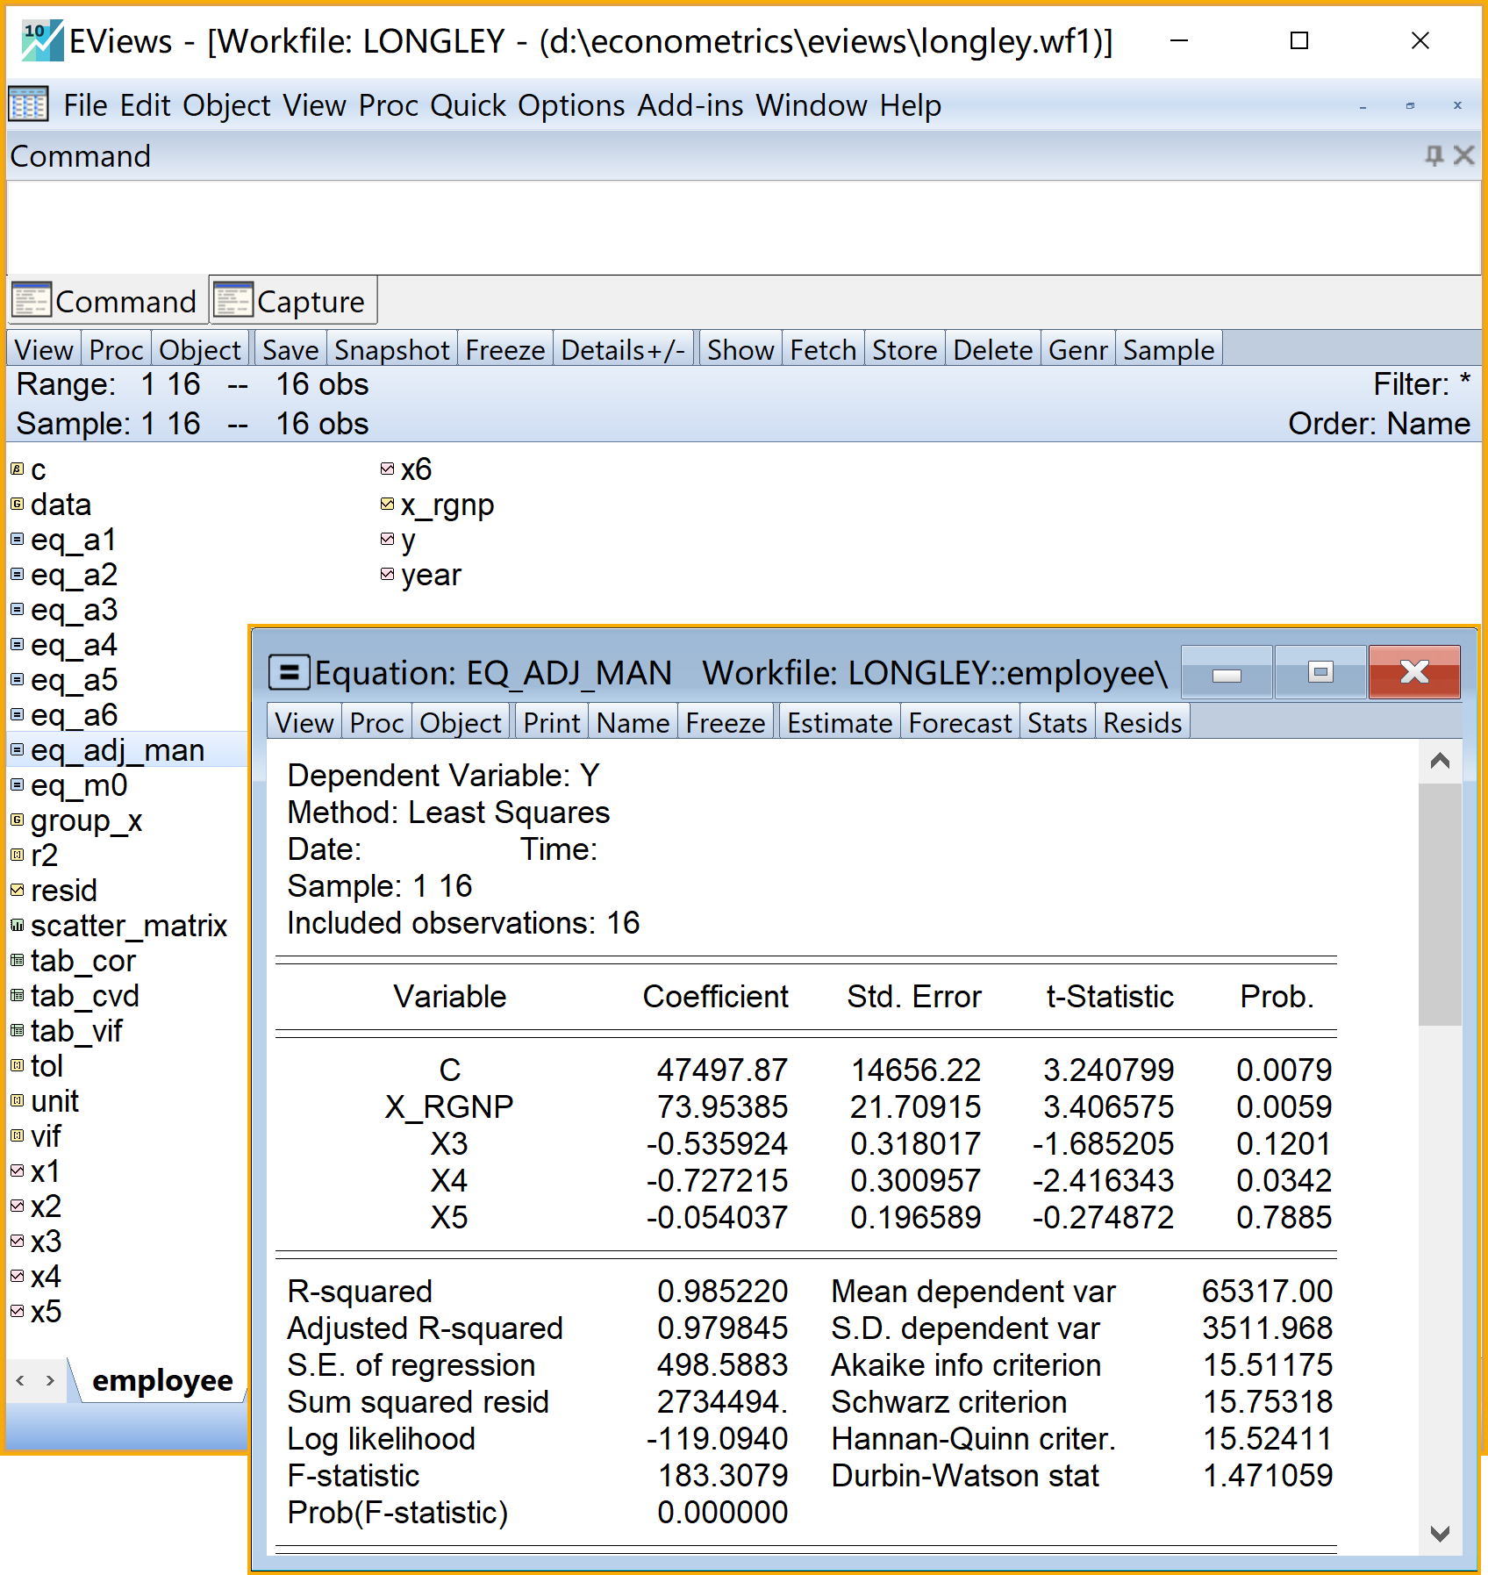Click Estimate in equation toolbar
This screenshot has width=1488, height=1575.
point(839,723)
